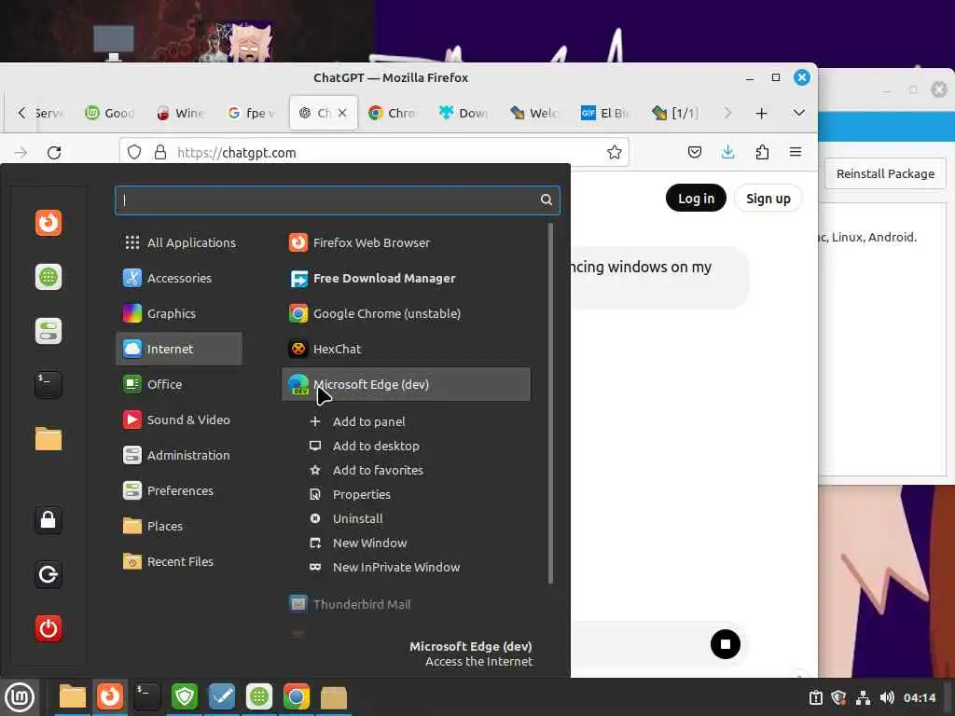This screenshot has width=955, height=716.
Task: Open a new Firefox tab
Action: (761, 113)
